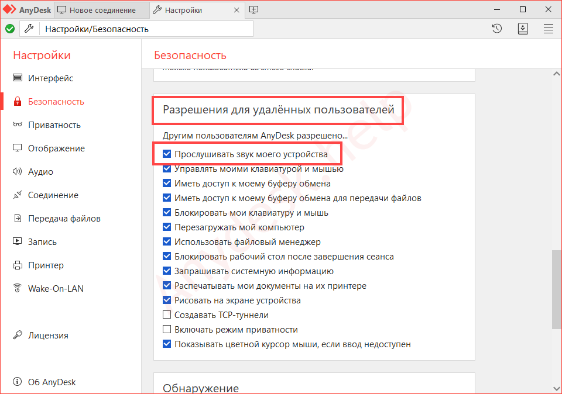
Task: Enable Включать режим приватности checkbox
Action: pyautogui.click(x=167, y=330)
